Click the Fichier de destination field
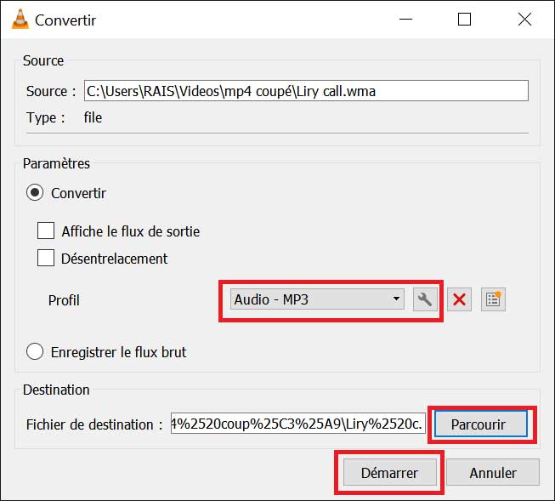This screenshot has width=555, height=501. (x=298, y=423)
